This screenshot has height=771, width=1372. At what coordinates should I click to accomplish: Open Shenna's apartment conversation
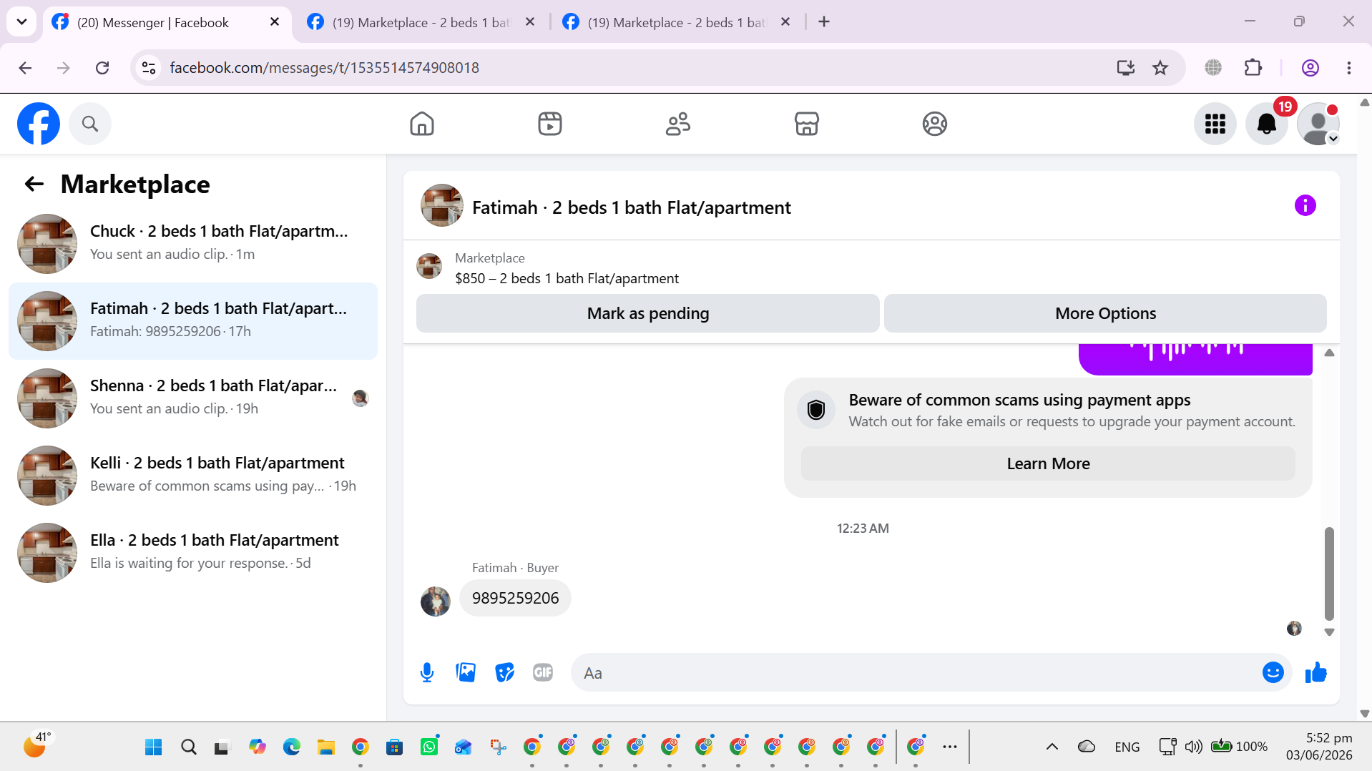pyautogui.click(x=193, y=398)
